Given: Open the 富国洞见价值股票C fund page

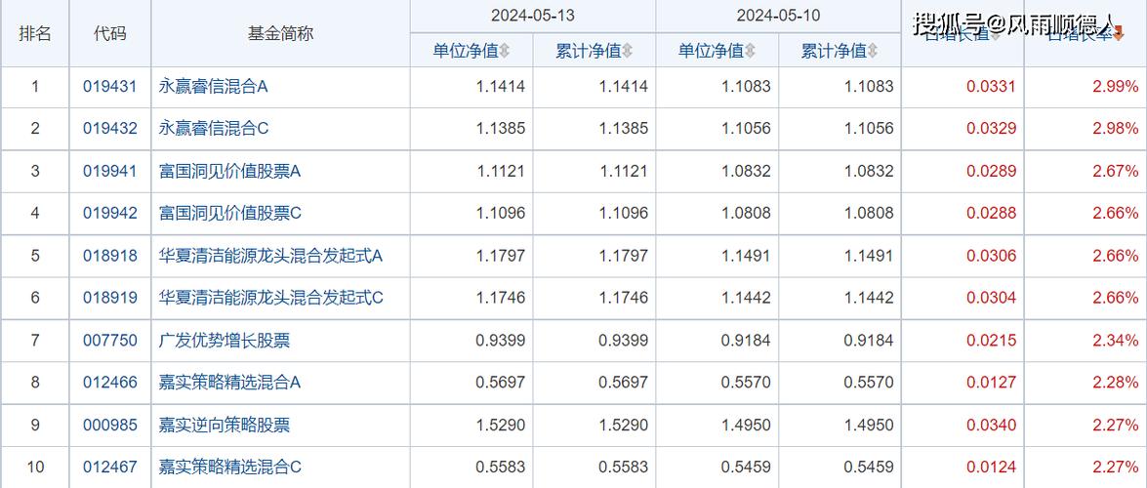Looking at the screenshot, I should tap(229, 214).
